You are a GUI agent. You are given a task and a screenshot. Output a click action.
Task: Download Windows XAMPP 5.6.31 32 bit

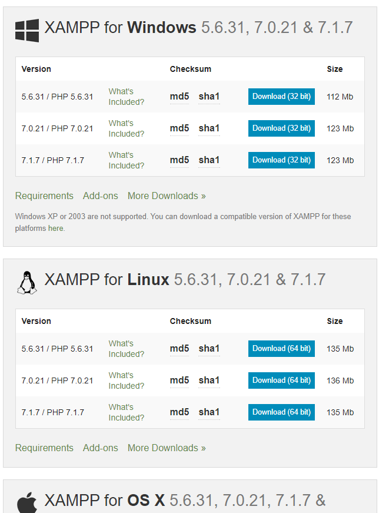(281, 97)
